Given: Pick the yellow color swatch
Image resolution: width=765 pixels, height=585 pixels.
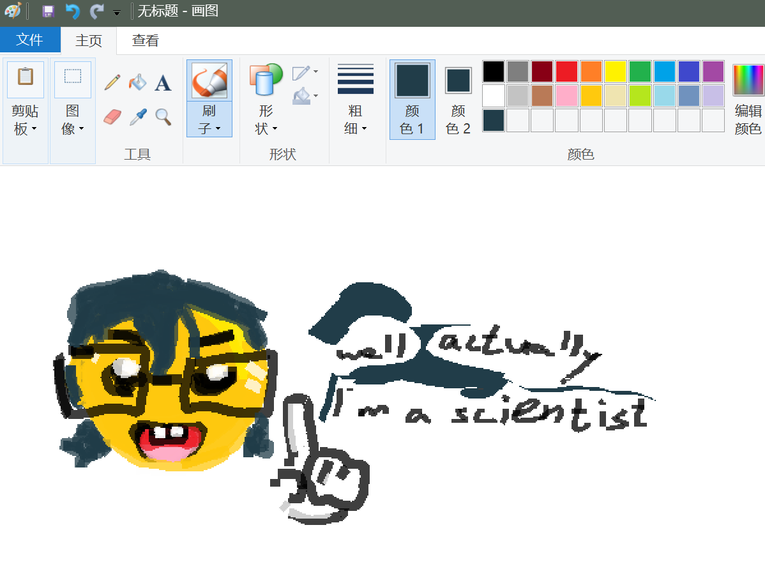Looking at the screenshot, I should pos(616,72).
